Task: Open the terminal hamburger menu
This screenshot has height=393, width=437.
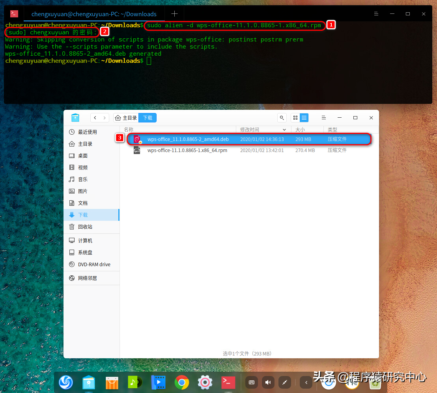Action: pyautogui.click(x=376, y=14)
